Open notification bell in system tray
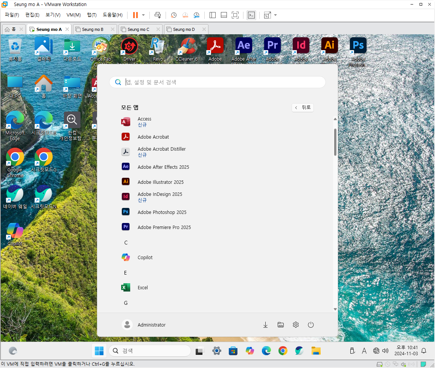Viewport: 435px width, 368px height. (424, 351)
